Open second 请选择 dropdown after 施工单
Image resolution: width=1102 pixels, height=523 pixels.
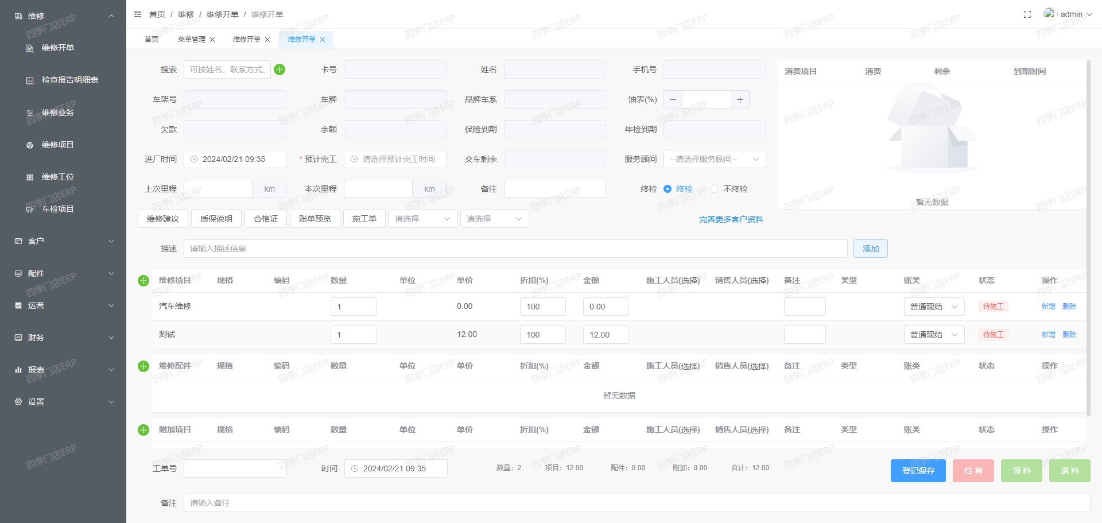494,219
